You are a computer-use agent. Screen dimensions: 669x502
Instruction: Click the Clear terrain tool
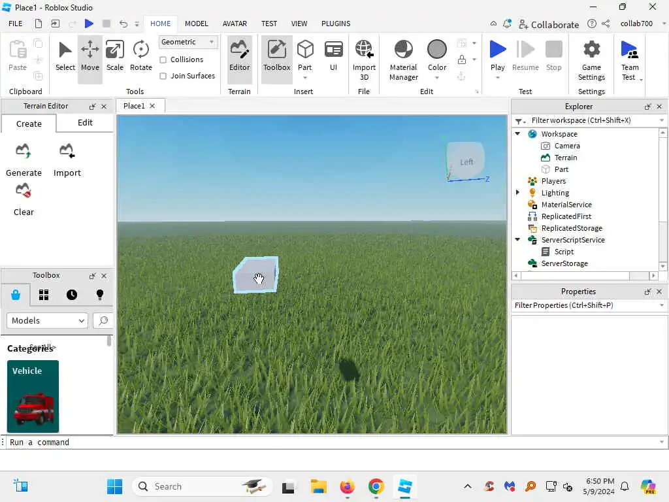[x=24, y=200]
